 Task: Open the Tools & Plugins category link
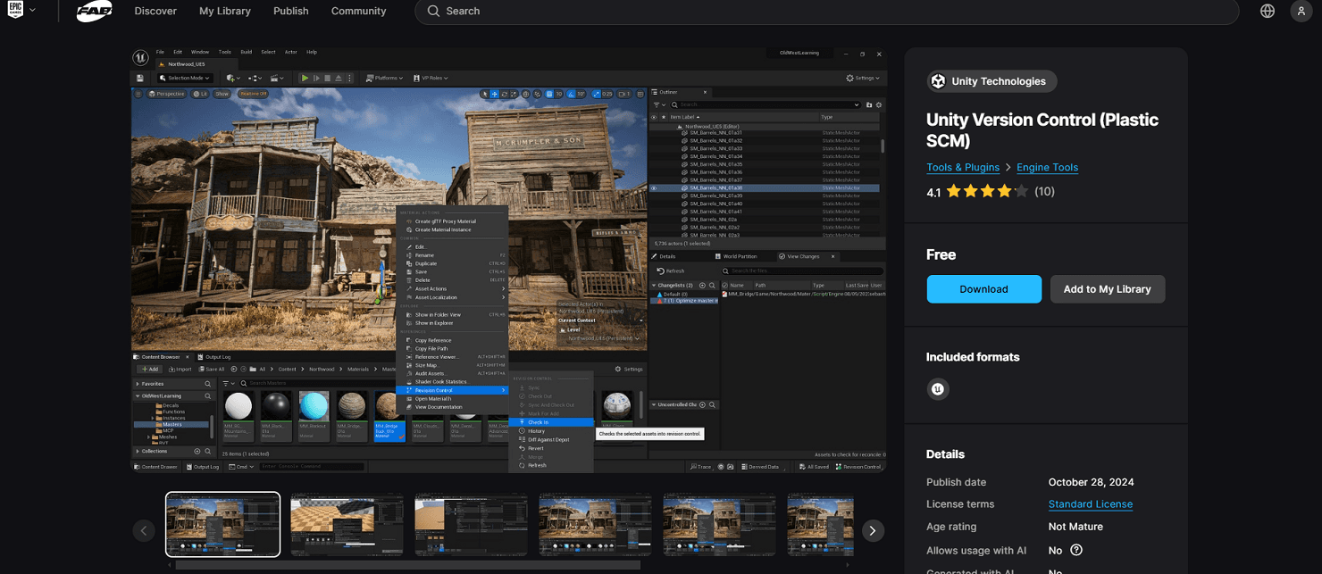963,167
